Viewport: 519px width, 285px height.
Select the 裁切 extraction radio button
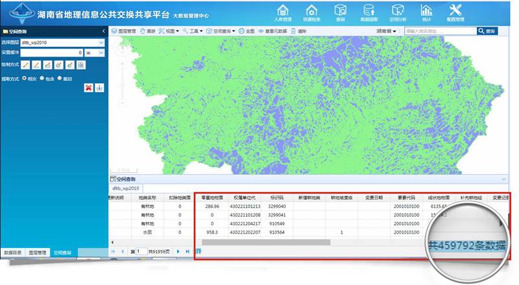(60, 78)
